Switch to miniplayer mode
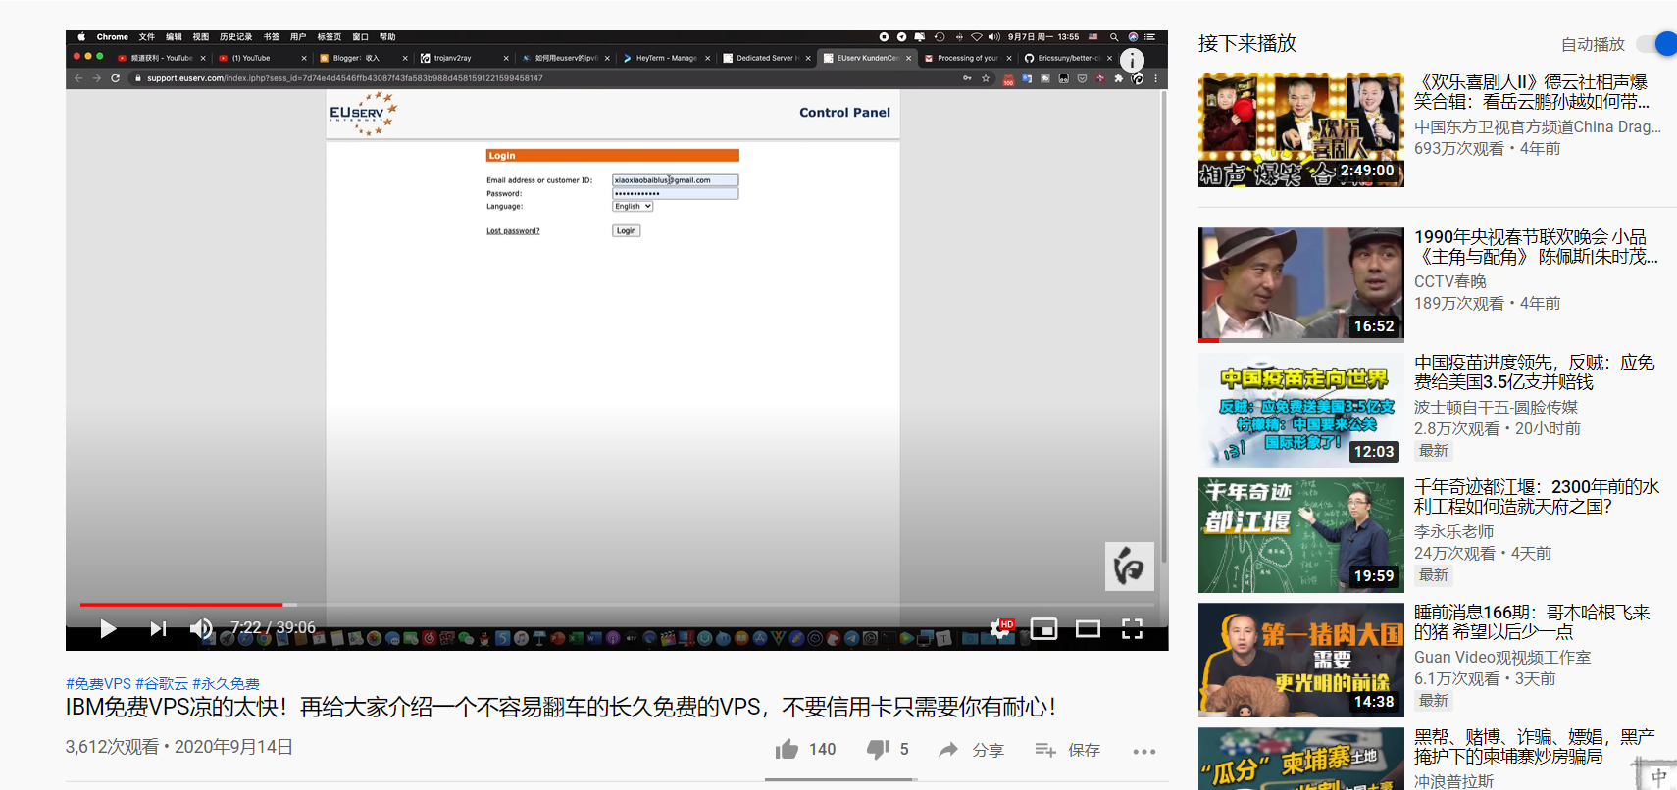 [x=1044, y=628]
